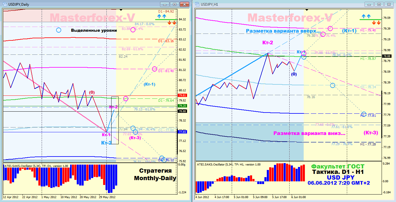This screenshot has width=396, height=202.
Task: Click the "-1.224" oscillator scale value
Action: [x=182, y=192]
